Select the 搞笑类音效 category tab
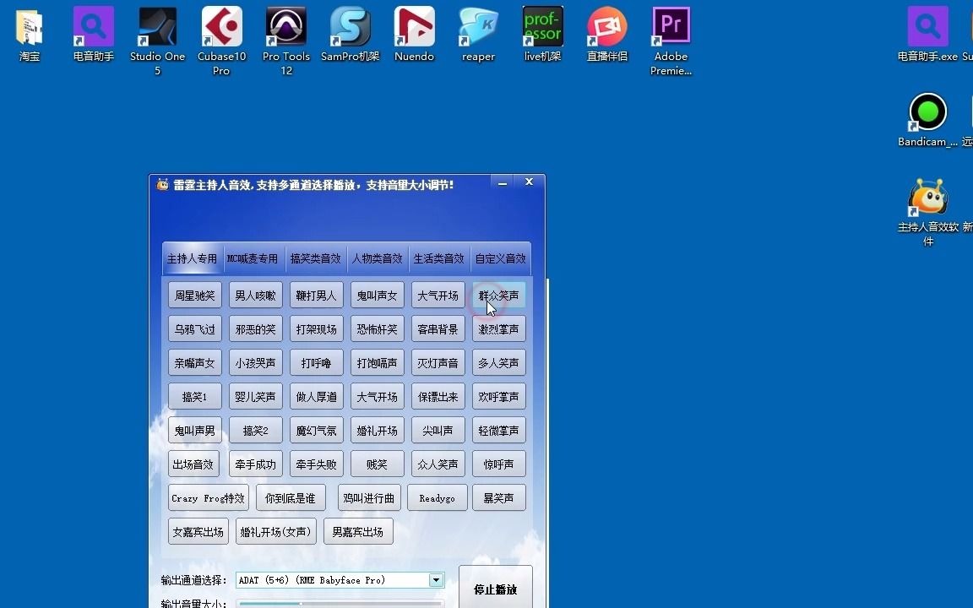This screenshot has height=608, width=973. [x=315, y=258]
